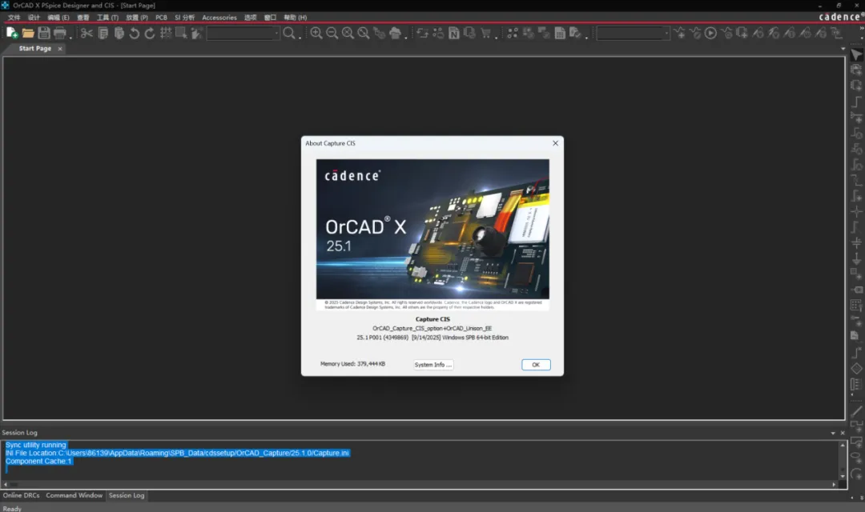Click the Paste clipboard icon
Viewport: 865px width, 512px height.
pyautogui.click(x=119, y=33)
